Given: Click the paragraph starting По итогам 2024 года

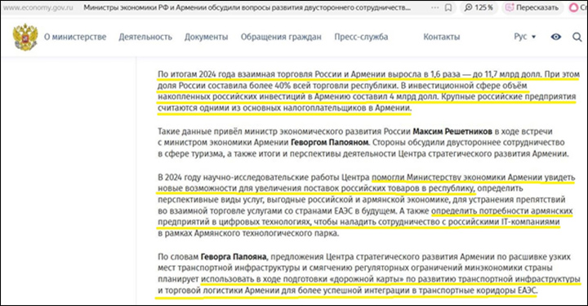Looking at the screenshot, I should tap(368, 91).
